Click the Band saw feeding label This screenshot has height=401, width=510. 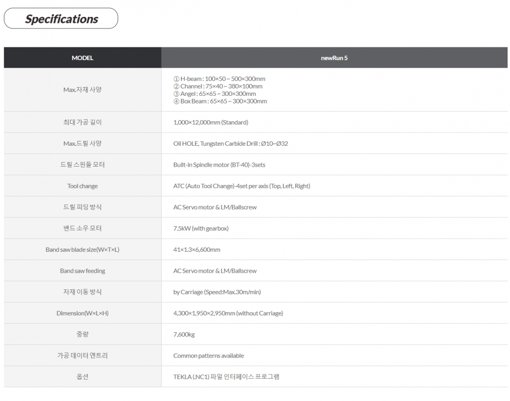point(82,271)
